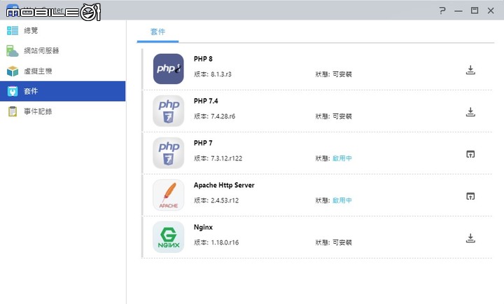Viewport: 504px width, 304px height.
Task: Install PHP 7.4 via download icon
Action: (x=470, y=112)
